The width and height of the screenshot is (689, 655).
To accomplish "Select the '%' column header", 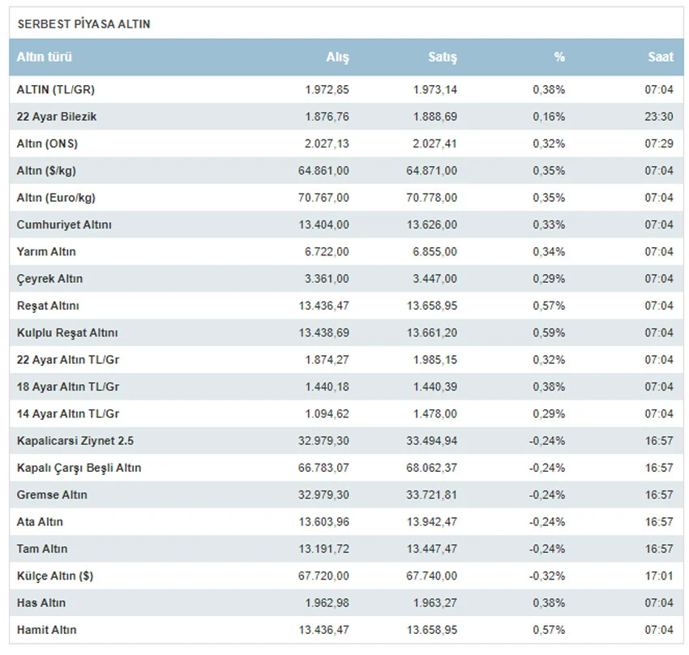I will coord(559,58).
